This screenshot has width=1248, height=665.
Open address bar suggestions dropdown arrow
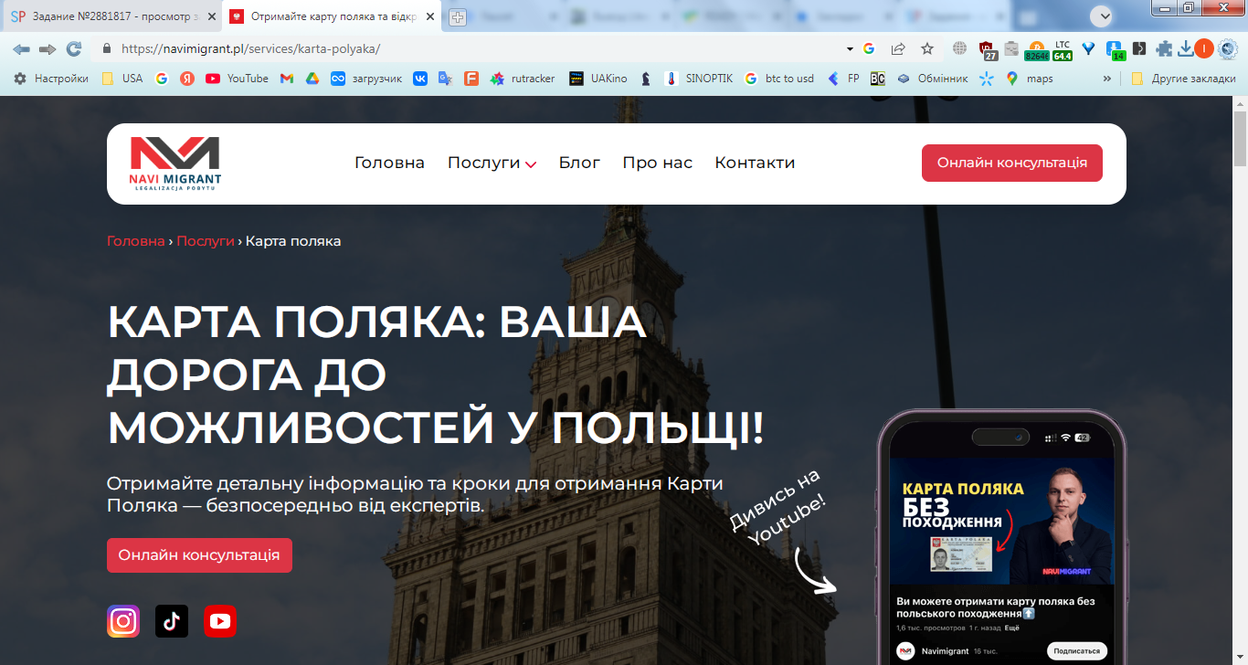pos(850,48)
